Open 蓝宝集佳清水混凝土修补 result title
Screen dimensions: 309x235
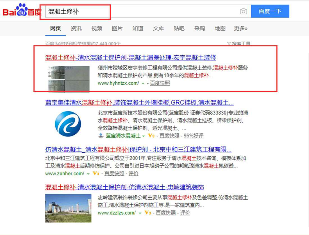[x=139, y=103]
